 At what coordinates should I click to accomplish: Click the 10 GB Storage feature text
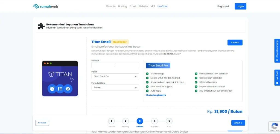tap(157, 74)
